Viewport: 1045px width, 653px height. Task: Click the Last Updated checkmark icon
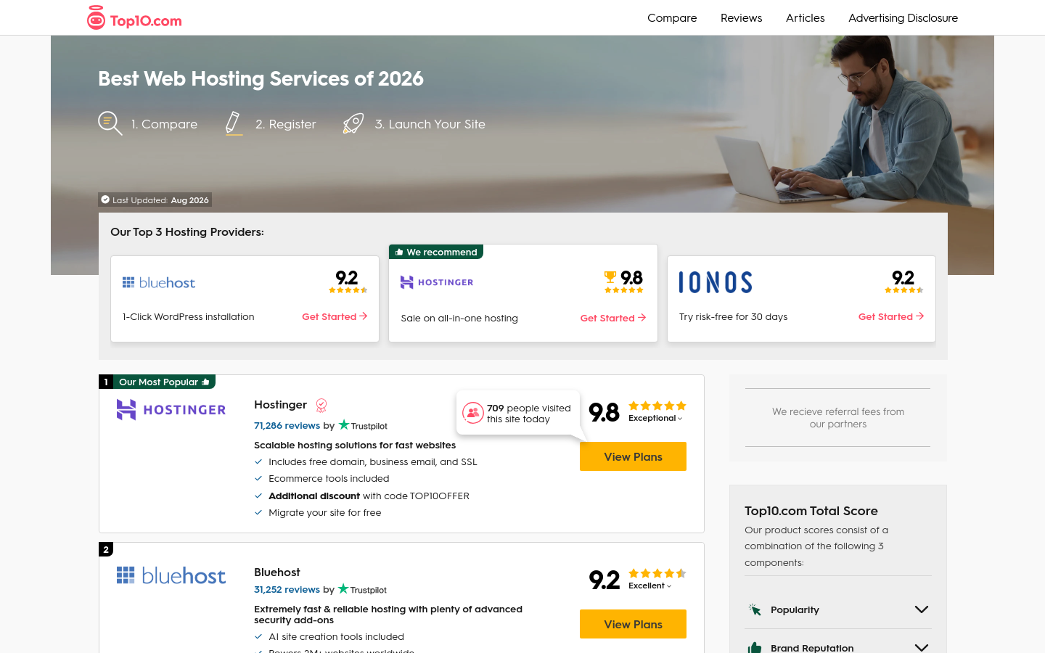point(105,200)
